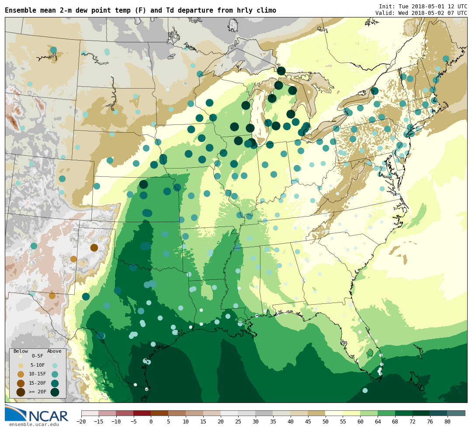Select the Below 10-15F legend circle
This screenshot has height=430, width=472.
(21, 375)
